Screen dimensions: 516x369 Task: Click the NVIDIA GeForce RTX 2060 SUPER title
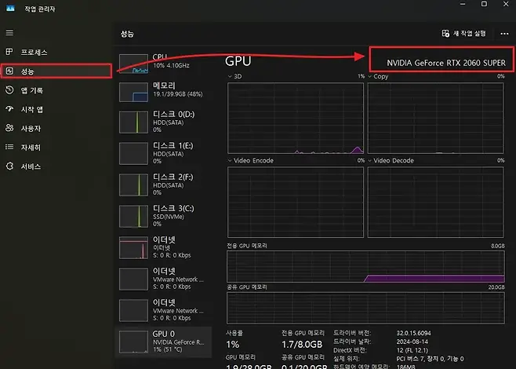click(x=446, y=63)
